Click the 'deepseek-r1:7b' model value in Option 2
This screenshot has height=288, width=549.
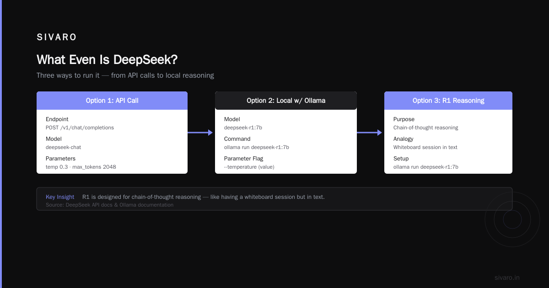coord(243,128)
